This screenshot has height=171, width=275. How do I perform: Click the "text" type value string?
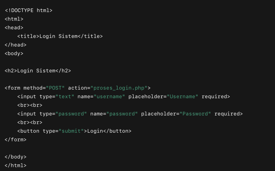coord(65,96)
